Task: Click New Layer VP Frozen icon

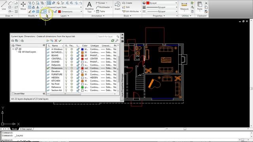Action: tap(52, 41)
